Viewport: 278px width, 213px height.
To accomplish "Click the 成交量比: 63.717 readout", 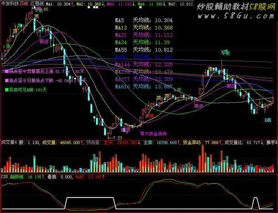I will tap(244, 142).
